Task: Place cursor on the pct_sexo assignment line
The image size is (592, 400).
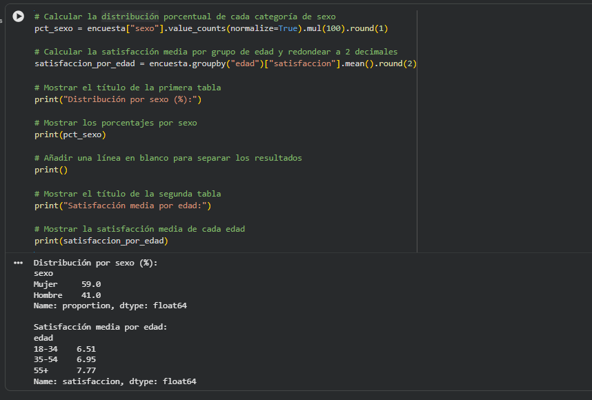Action: click(x=211, y=28)
